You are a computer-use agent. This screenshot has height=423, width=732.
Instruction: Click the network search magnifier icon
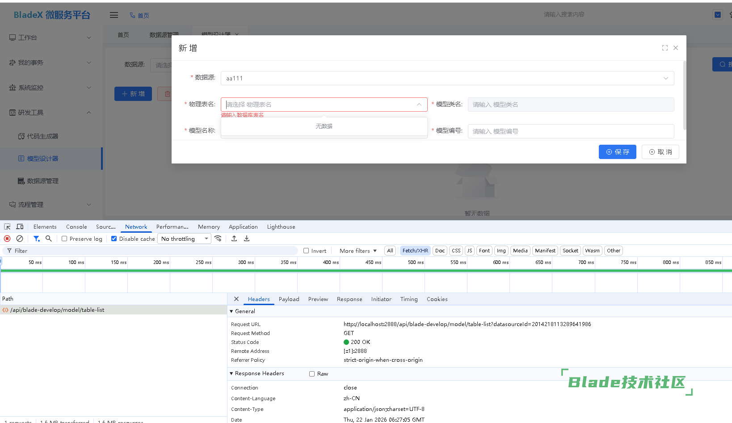click(49, 239)
